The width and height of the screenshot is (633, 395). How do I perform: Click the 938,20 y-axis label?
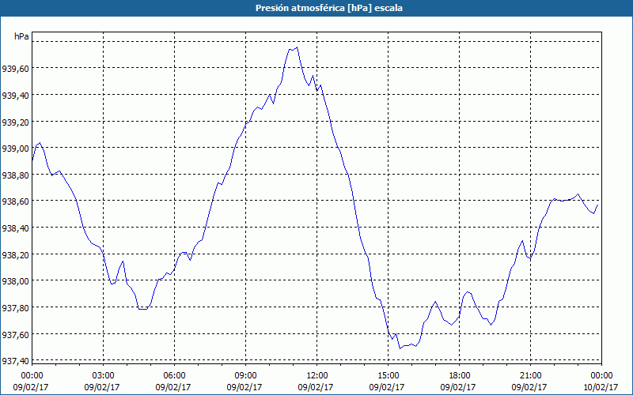tap(15, 254)
